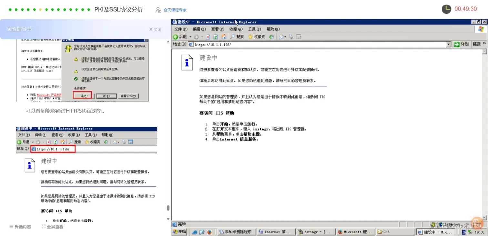Expand the address bar dropdown arrow
The height and width of the screenshot is (236, 488).
click(x=448, y=44)
